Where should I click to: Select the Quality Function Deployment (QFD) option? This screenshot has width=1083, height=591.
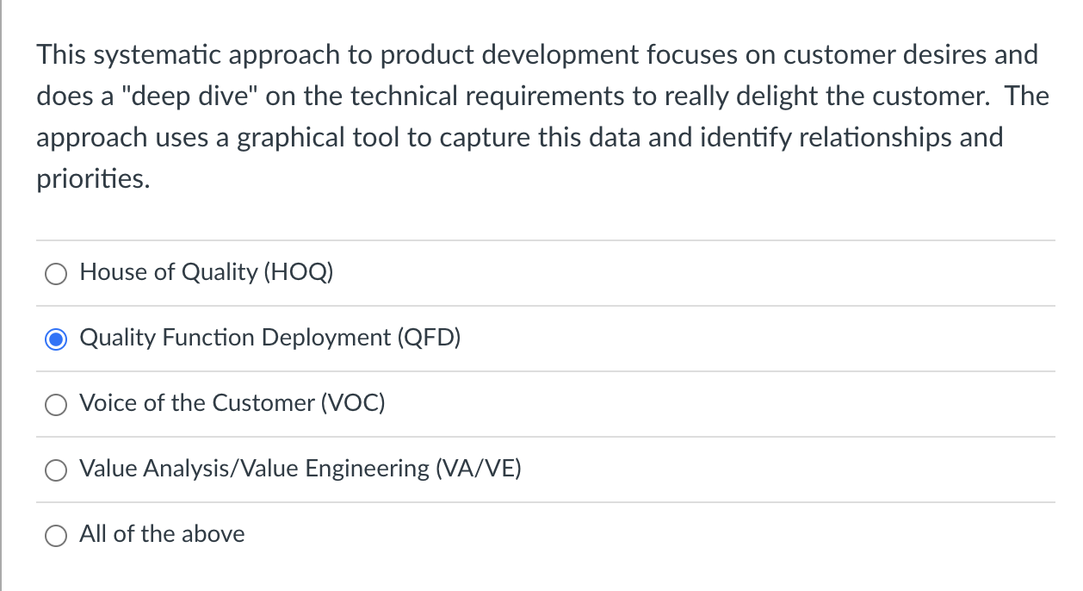pyautogui.click(x=55, y=339)
